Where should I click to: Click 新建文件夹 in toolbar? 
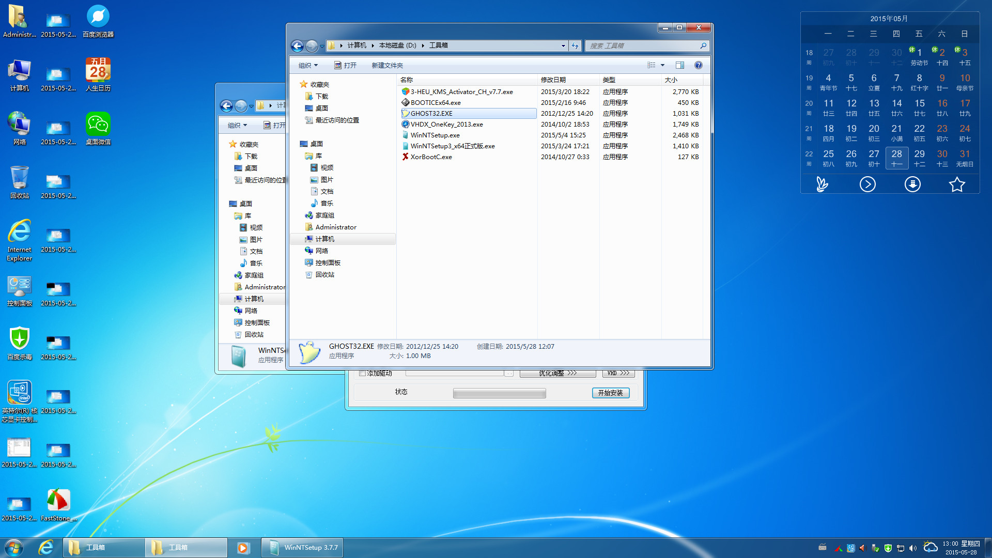click(x=387, y=65)
